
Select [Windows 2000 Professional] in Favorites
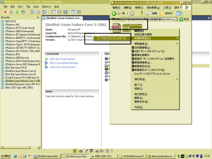(20, 31)
